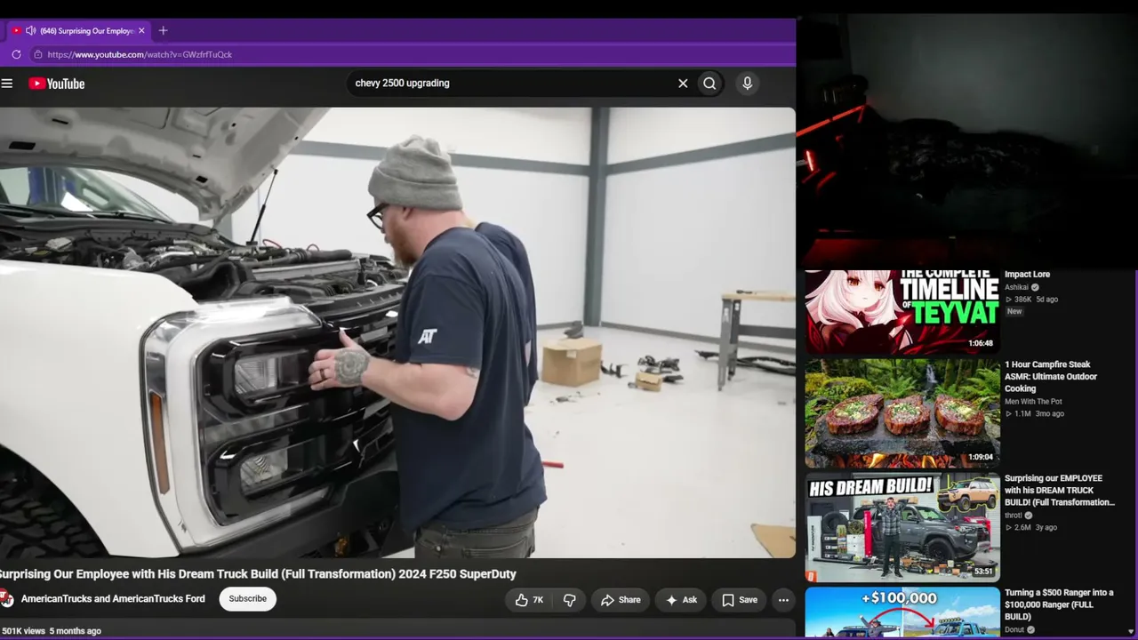Click the 1.1M views 3mo ago text
The image size is (1138, 640).
(1034, 414)
